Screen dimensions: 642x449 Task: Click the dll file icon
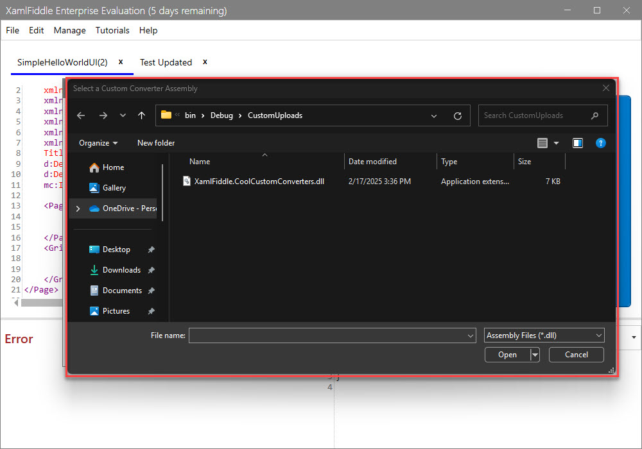(x=187, y=181)
